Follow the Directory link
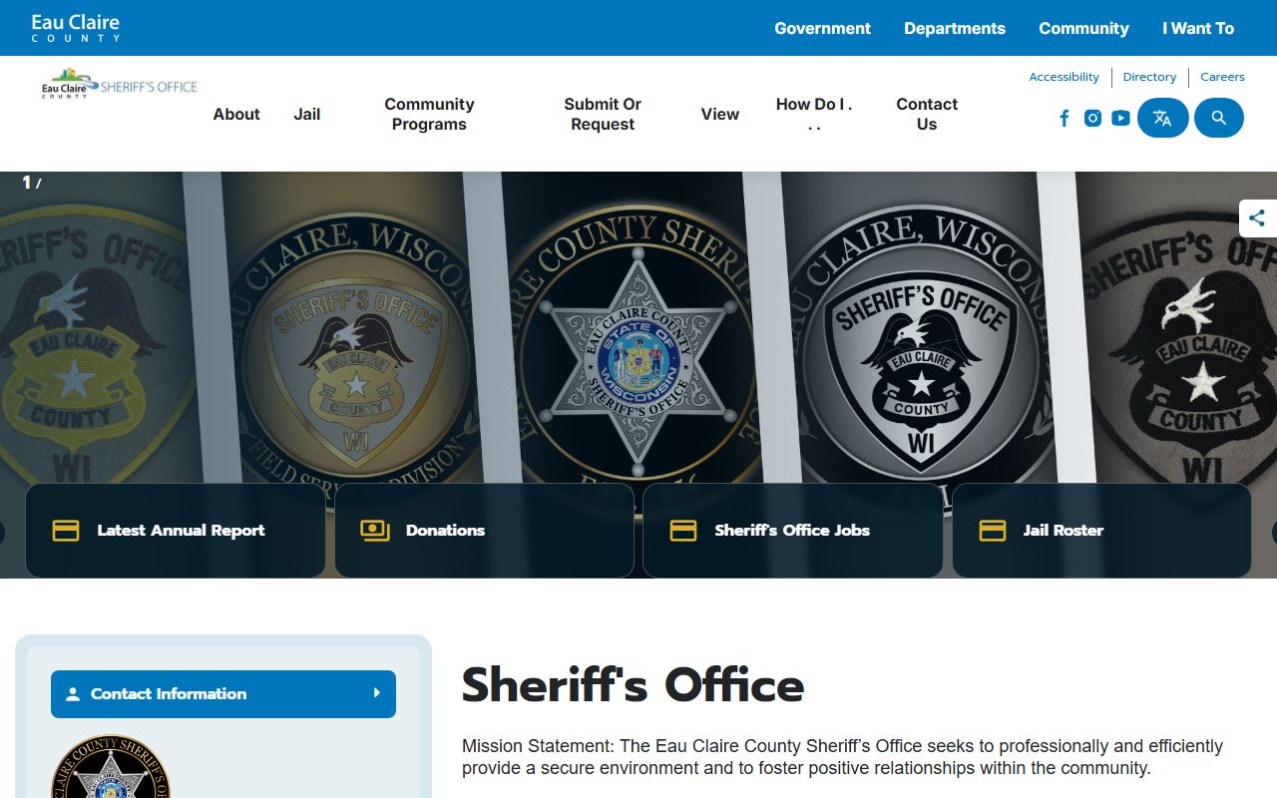Screen dimensions: 1277x798 pyautogui.click(x=1149, y=77)
